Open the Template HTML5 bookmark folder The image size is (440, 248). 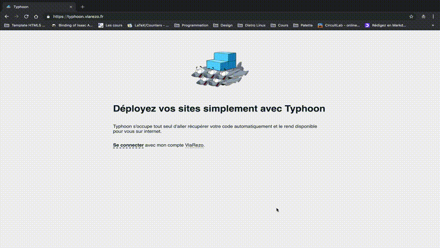click(25, 25)
